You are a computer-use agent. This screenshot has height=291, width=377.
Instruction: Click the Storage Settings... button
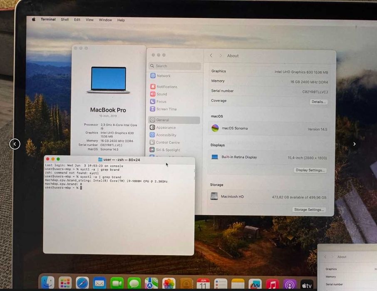[x=309, y=209]
